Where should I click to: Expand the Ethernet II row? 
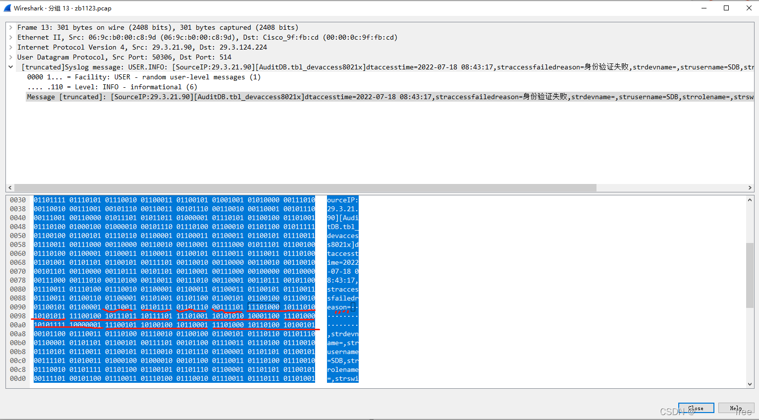(10, 38)
